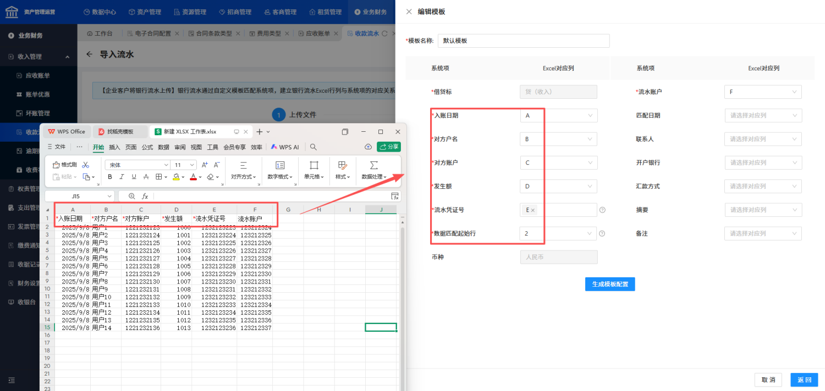Click the green 分享 share button
Screen dimensions: 825x391
point(389,147)
